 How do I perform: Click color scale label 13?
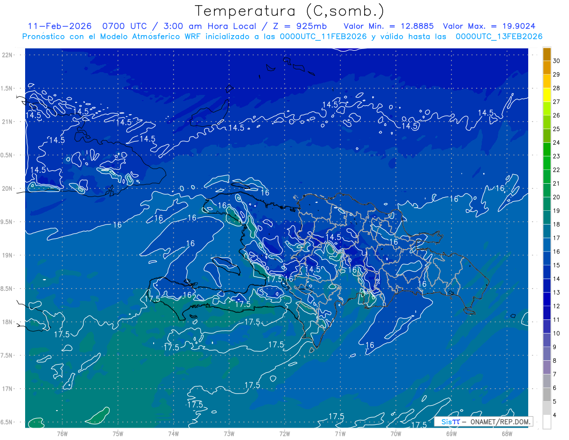[x=557, y=292]
